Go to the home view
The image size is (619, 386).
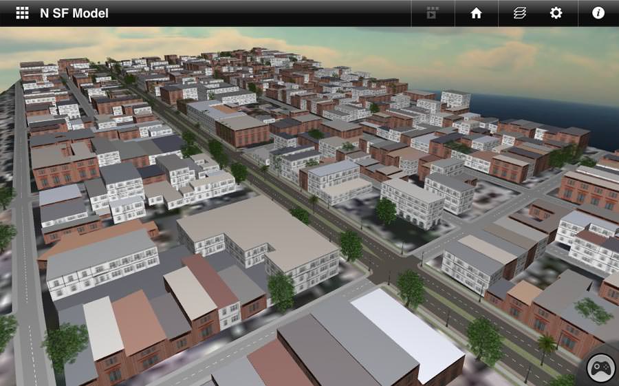pyautogui.click(x=476, y=14)
